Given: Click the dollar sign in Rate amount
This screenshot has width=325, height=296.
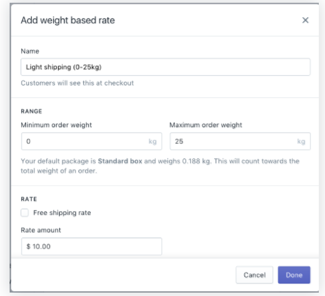Looking at the screenshot, I should coord(28,246).
